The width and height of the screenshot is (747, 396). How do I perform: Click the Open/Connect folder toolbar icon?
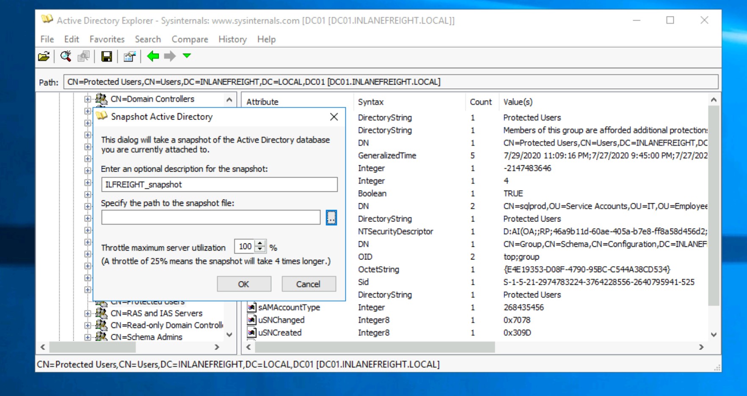[x=44, y=56]
